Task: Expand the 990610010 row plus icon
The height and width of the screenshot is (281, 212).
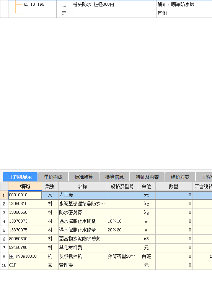Action: click(x=11, y=257)
